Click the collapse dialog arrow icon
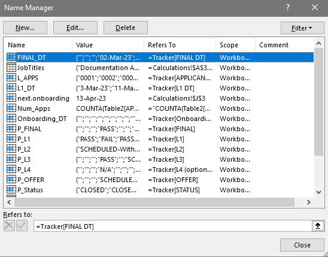Screen dimensions: 328x257 coord(318,226)
